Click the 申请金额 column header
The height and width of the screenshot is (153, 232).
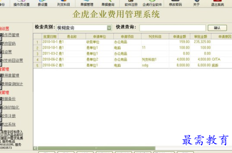[180, 36]
